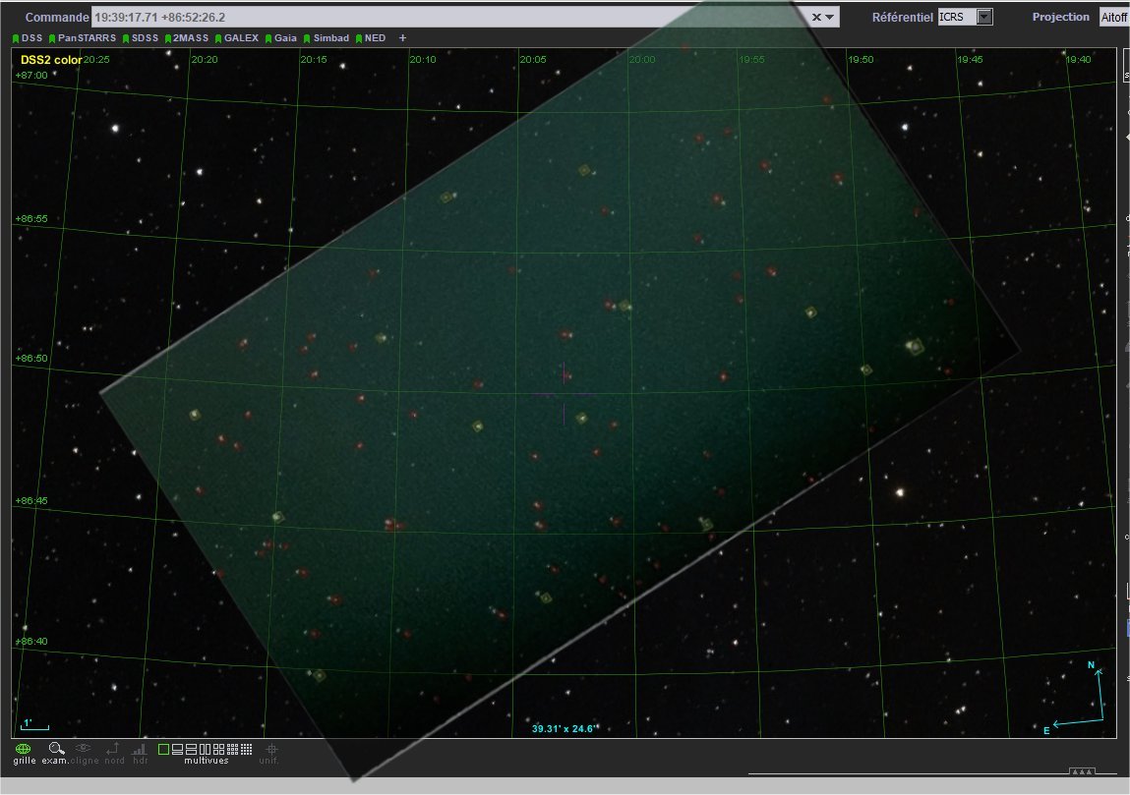Select the nine-panel multivues grid
Viewport: 1130px width, 795px height.
tap(232, 750)
